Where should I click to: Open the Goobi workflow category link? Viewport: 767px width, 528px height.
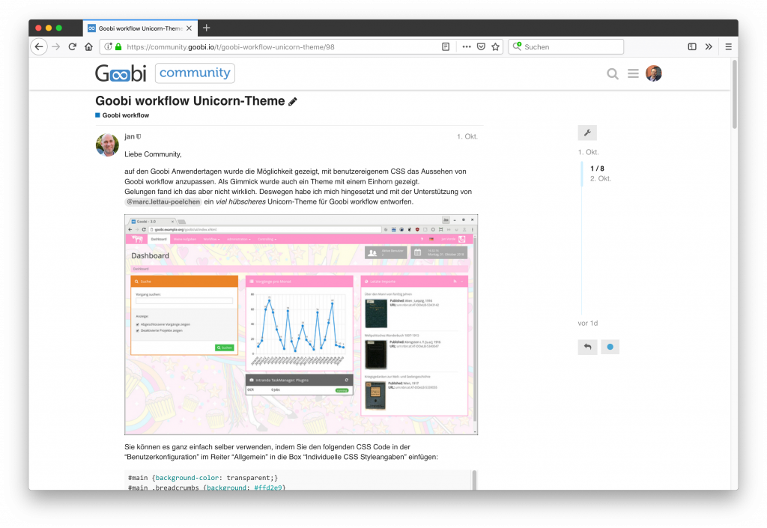pos(122,115)
